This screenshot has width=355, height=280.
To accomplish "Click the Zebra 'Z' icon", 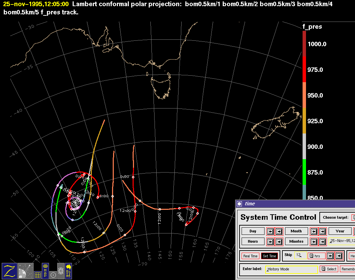I will (x=9, y=270).
